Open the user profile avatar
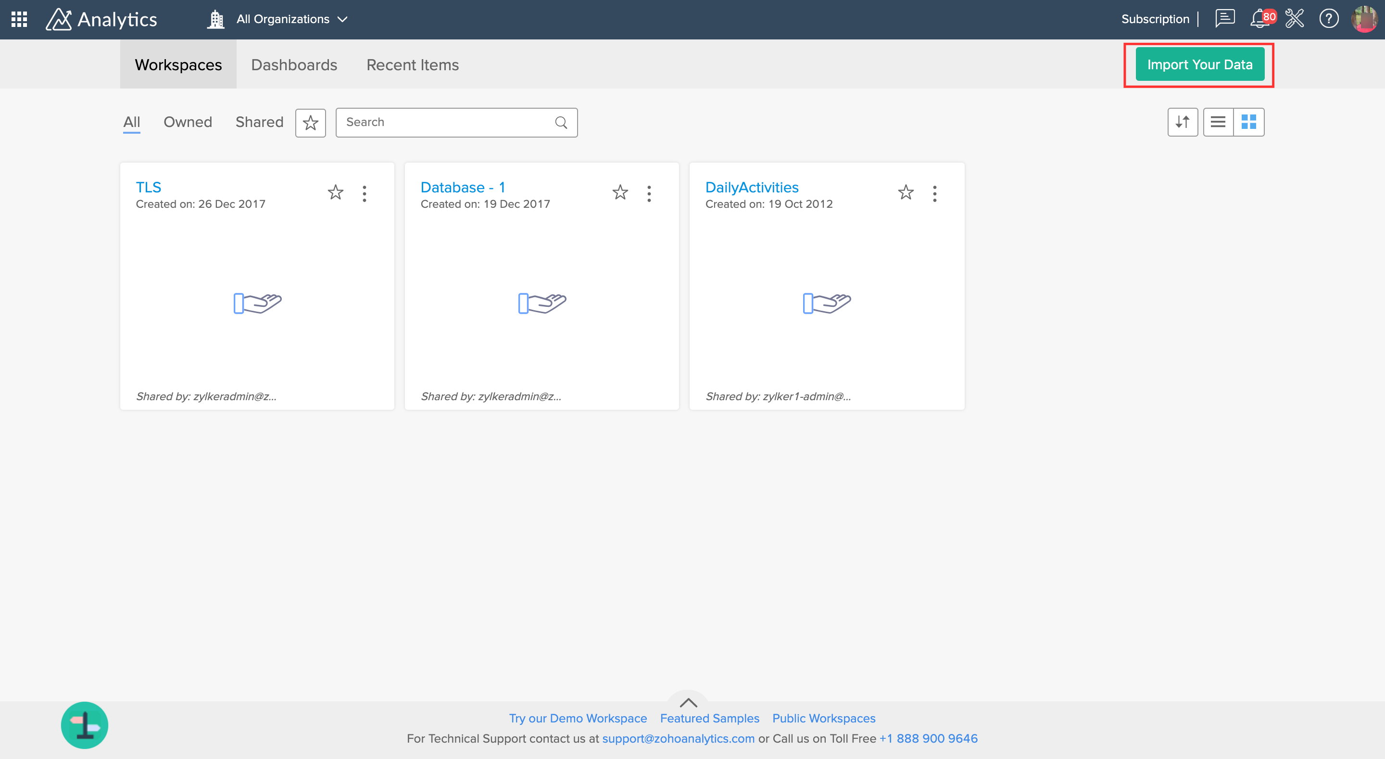The height and width of the screenshot is (759, 1385). click(1365, 19)
